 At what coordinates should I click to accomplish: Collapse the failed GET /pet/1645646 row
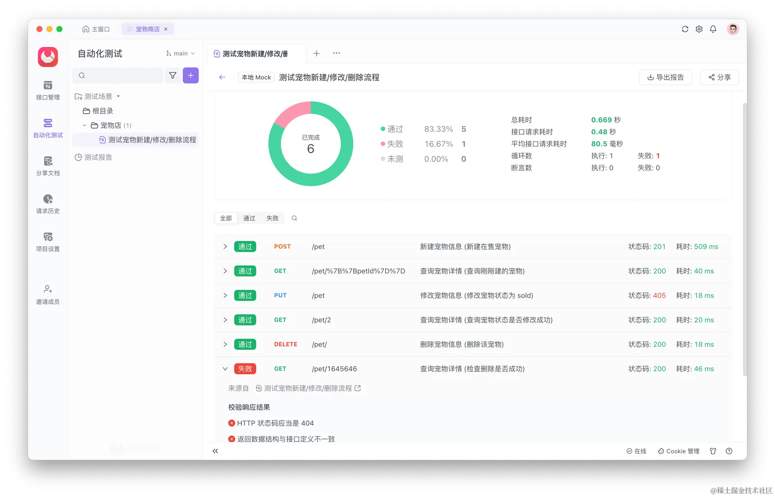pyautogui.click(x=225, y=369)
